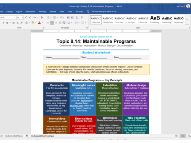Toggle center alignment button
Screen dimensions: 191x143
52,23
